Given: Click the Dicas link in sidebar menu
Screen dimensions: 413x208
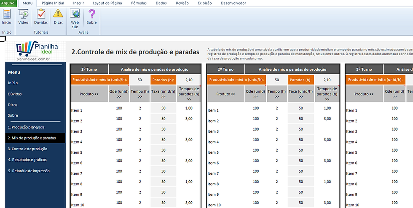Looking at the screenshot, I should 13,105.
